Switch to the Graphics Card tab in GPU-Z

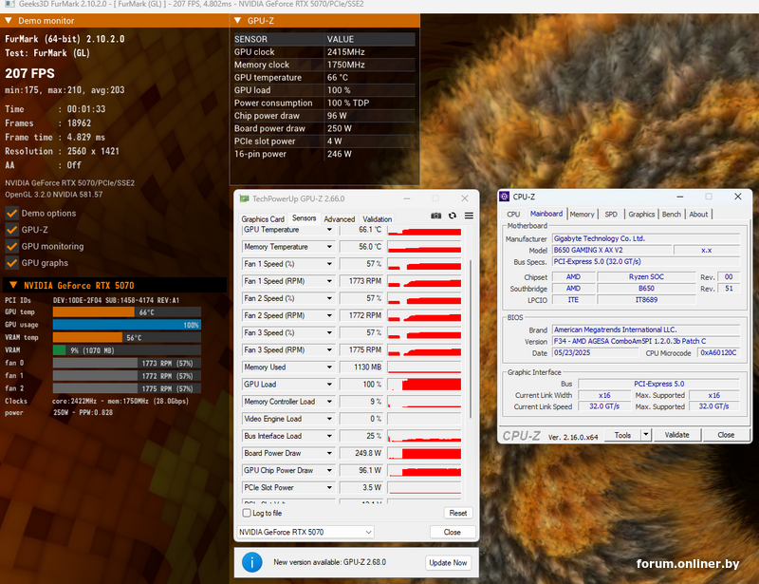[263, 219]
